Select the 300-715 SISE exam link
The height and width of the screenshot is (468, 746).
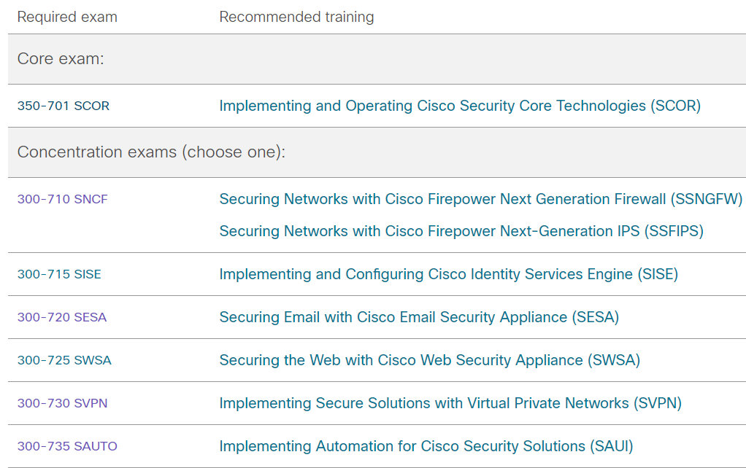[59, 275]
